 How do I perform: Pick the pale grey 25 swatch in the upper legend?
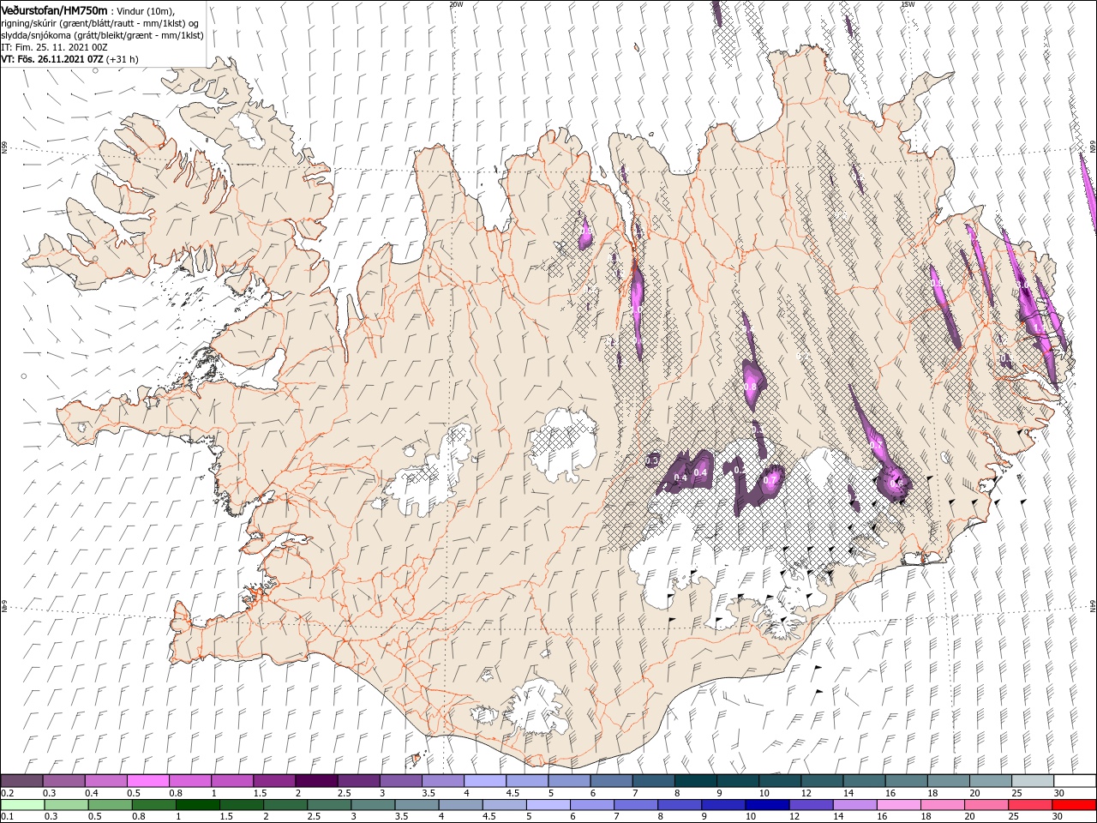tap(1033, 781)
